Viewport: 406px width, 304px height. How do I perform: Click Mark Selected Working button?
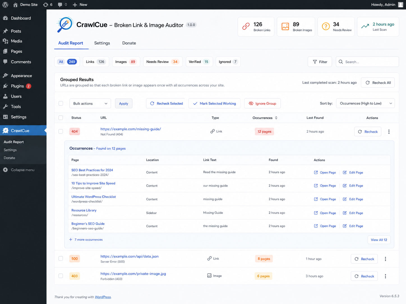coord(214,104)
